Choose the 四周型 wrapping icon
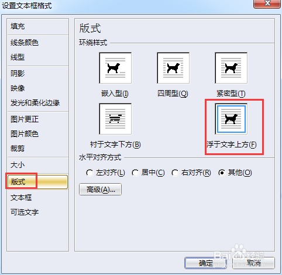 point(173,68)
